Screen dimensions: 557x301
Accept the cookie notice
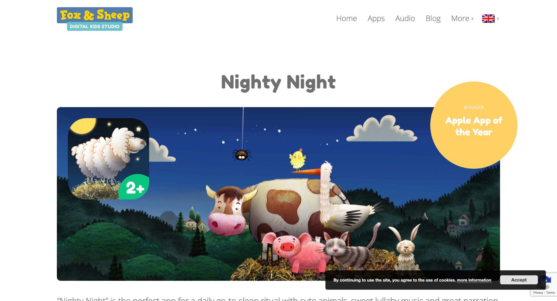pos(519,280)
